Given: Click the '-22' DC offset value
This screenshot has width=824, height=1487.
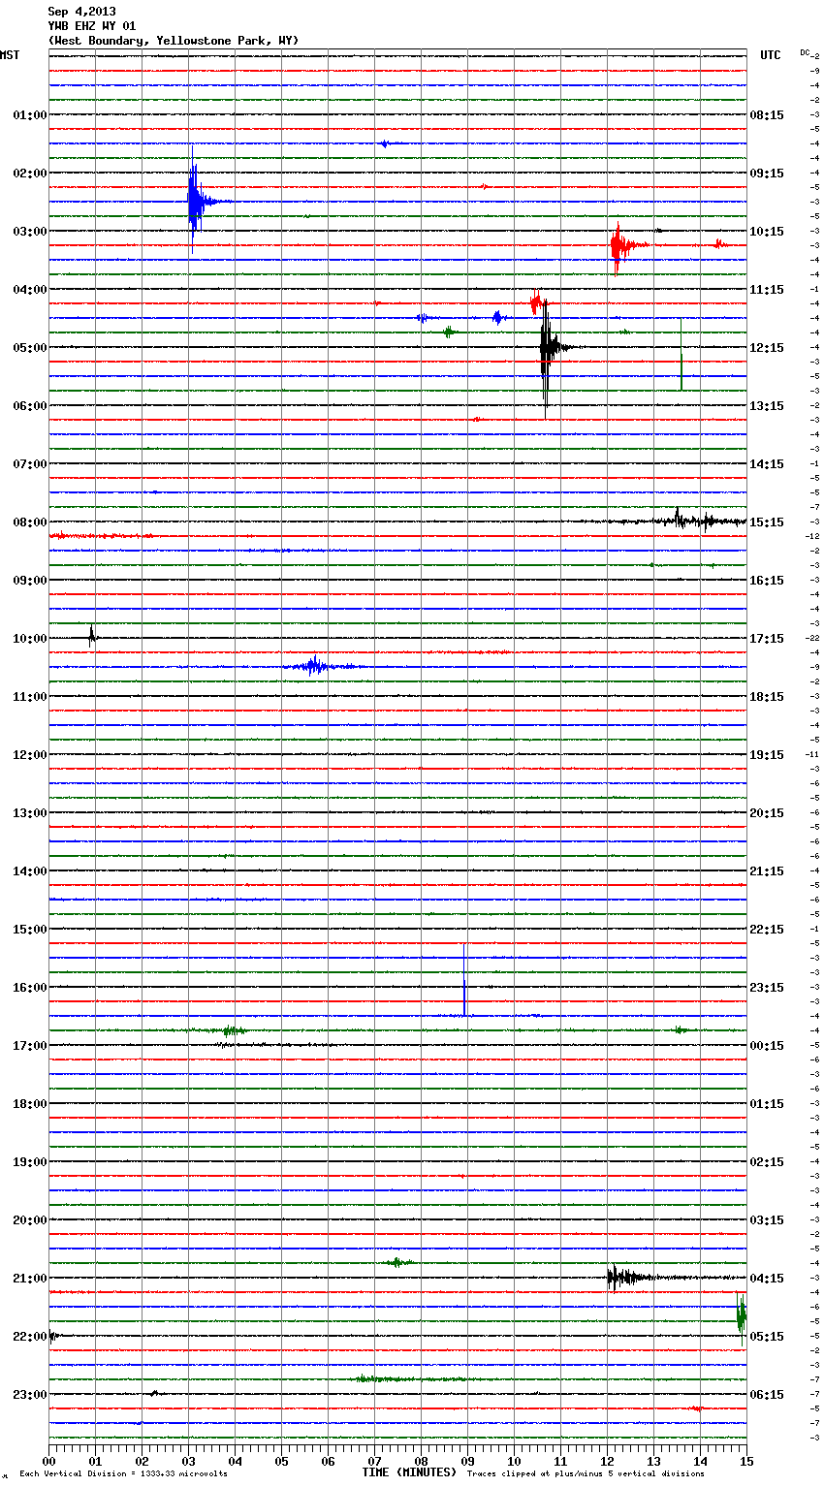Looking at the screenshot, I should click(x=813, y=638).
